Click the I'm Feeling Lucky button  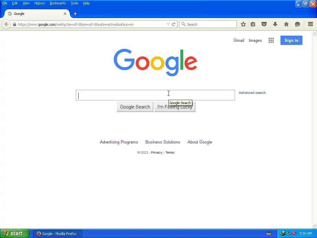[175, 107]
